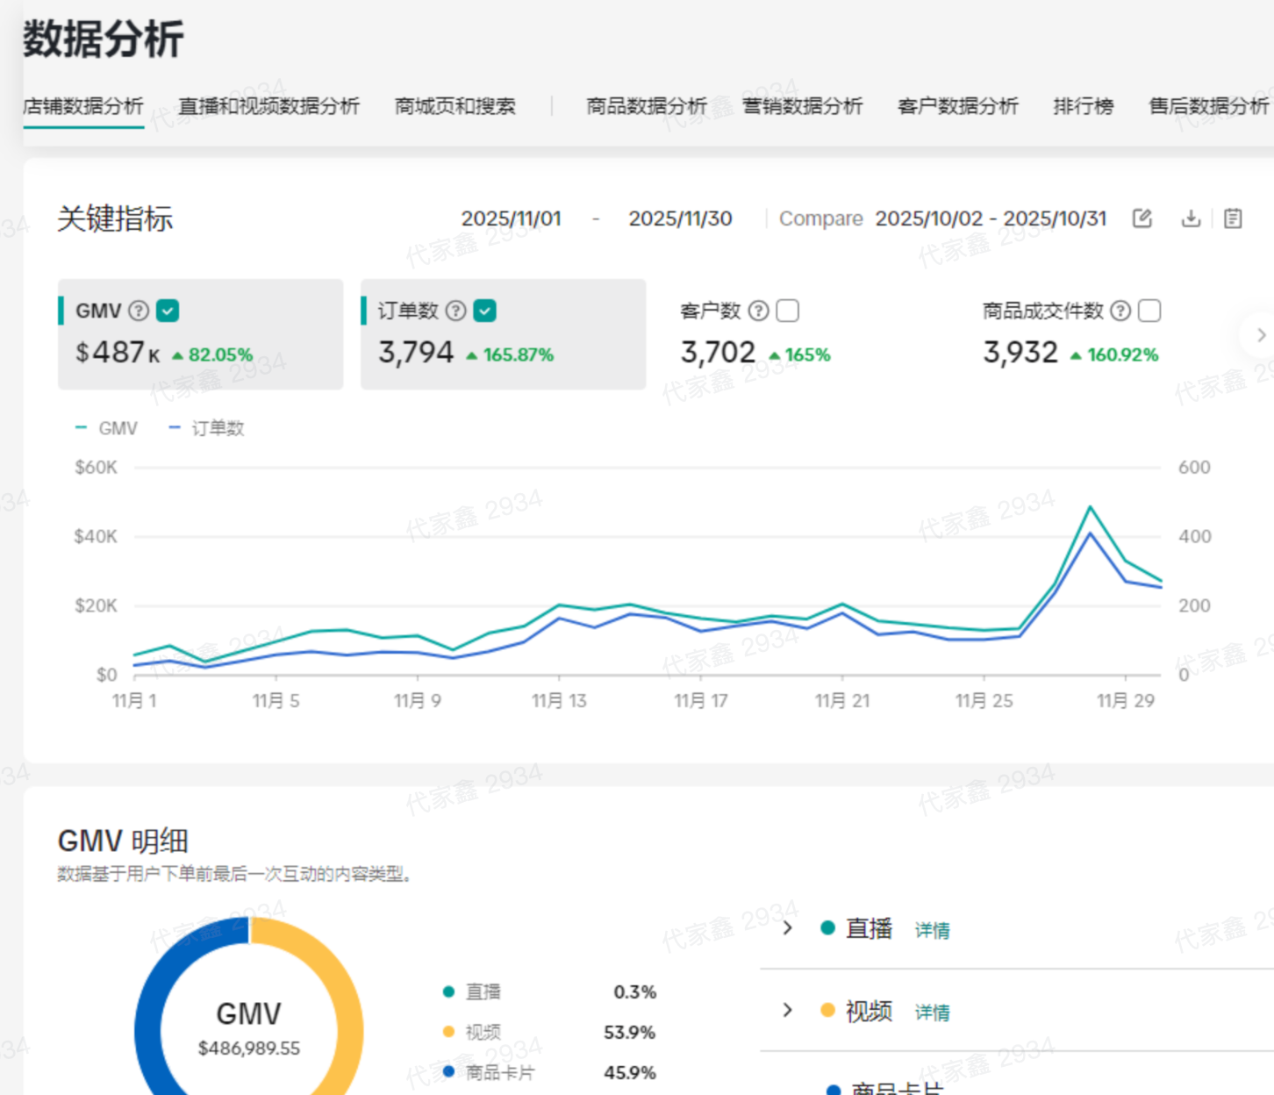Switch to 直播和视频数据分析 tab
The width and height of the screenshot is (1274, 1095).
coord(268,106)
